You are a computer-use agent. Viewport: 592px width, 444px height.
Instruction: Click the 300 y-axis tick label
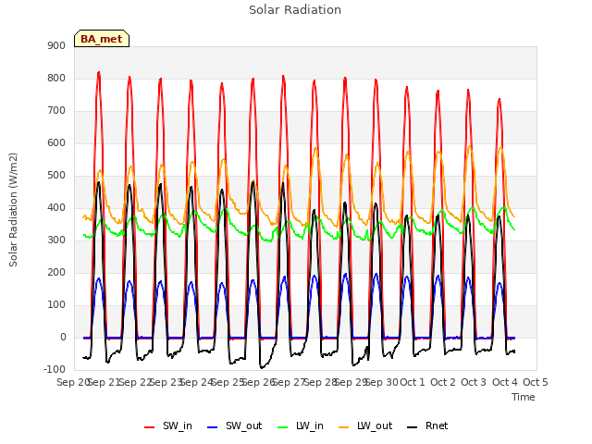point(56,240)
